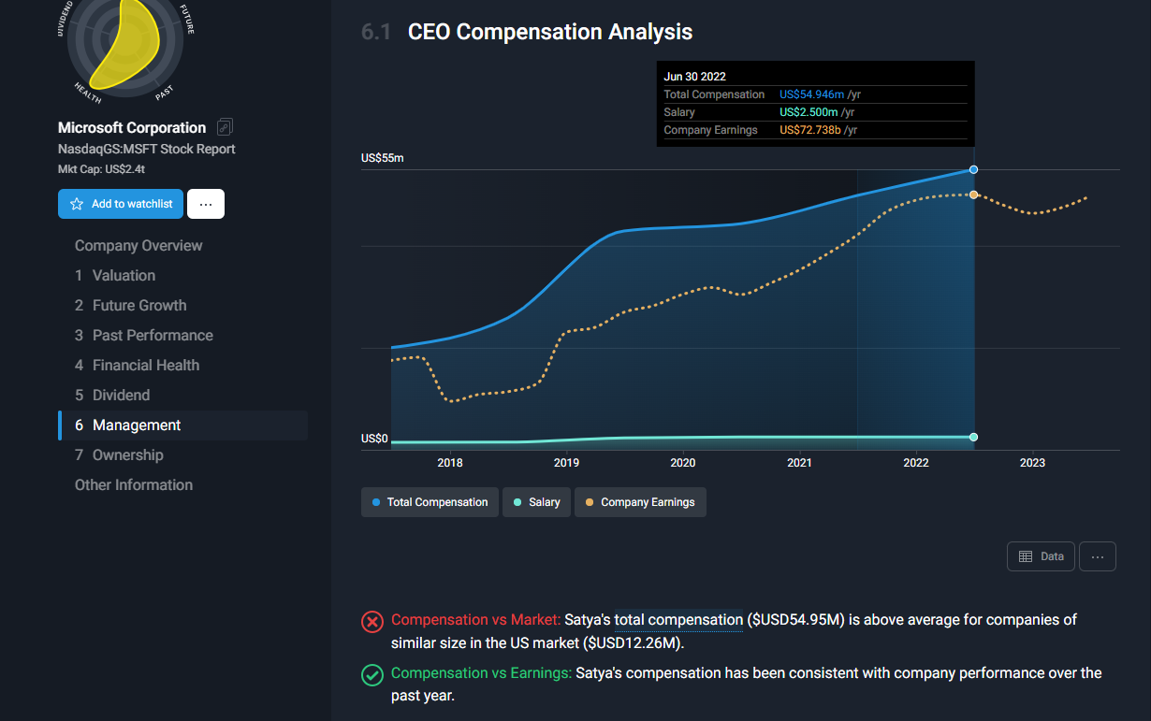Click the NasdaqGS:MSFT Stock Report text
Viewport: 1151px width, 721px height.
tap(147, 150)
